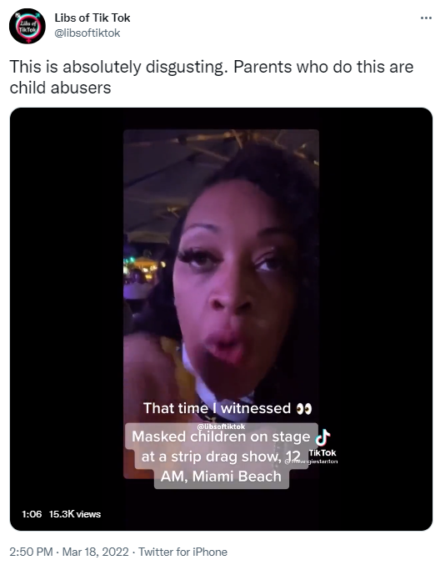This screenshot has width=440, height=570.
Task: Open the @libsoftiktok handle under the name
Action: pos(87,33)
